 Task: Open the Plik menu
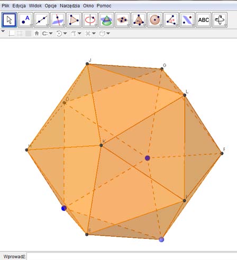[5, 6]
